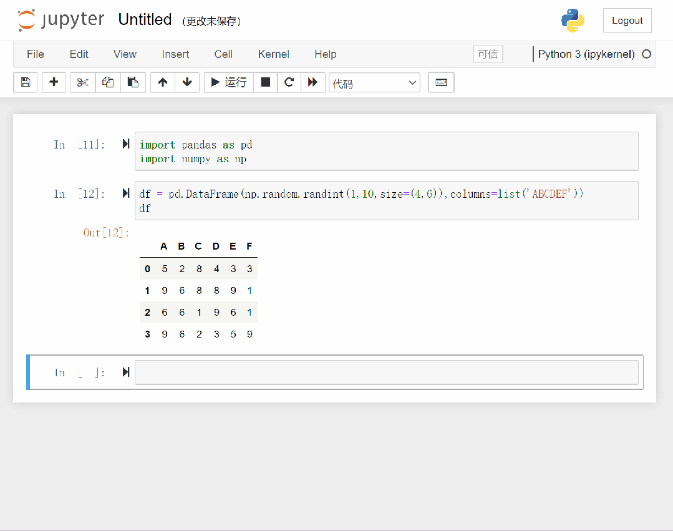Click the Jupyter logo in the header
Screen dimensions: 673x531
tap(61, 19)
